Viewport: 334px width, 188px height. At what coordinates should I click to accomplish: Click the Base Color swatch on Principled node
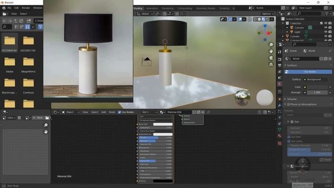pyautogui.click(x=163, y=124)
